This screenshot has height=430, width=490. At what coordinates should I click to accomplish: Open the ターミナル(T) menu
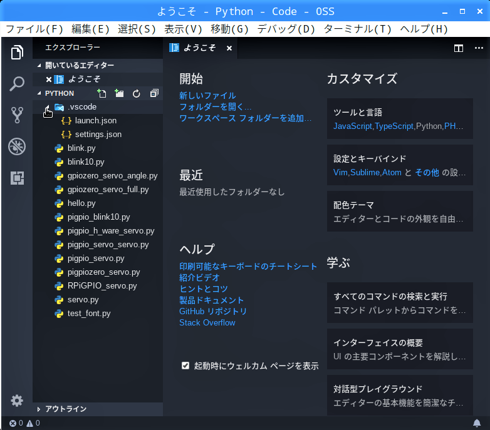358,29
